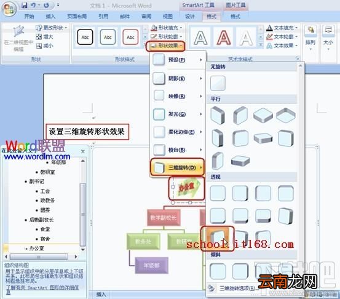Choose the 无旋转 preset thumbnail
The height and width of the screenshot is (299, 340).
[218, 83]
